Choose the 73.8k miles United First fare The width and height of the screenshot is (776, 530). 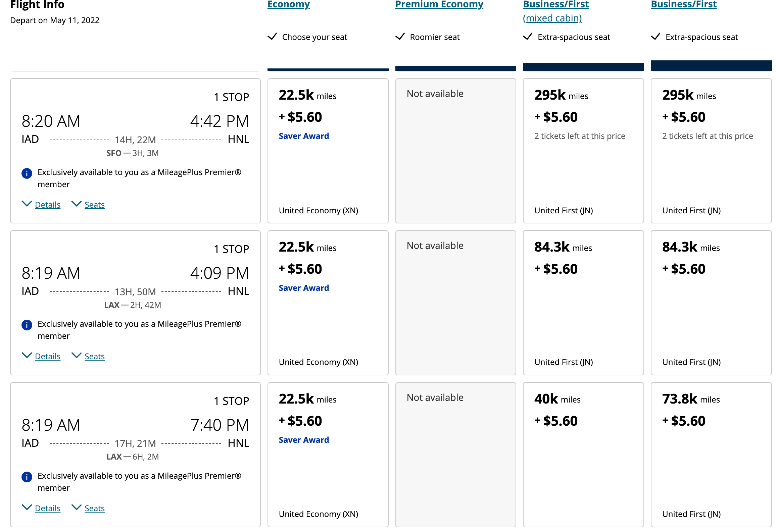pyautogui.click(x=711, y=454)
